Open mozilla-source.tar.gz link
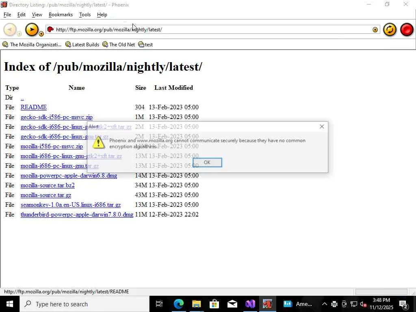The image size is (416, 312). pos(46,195)
